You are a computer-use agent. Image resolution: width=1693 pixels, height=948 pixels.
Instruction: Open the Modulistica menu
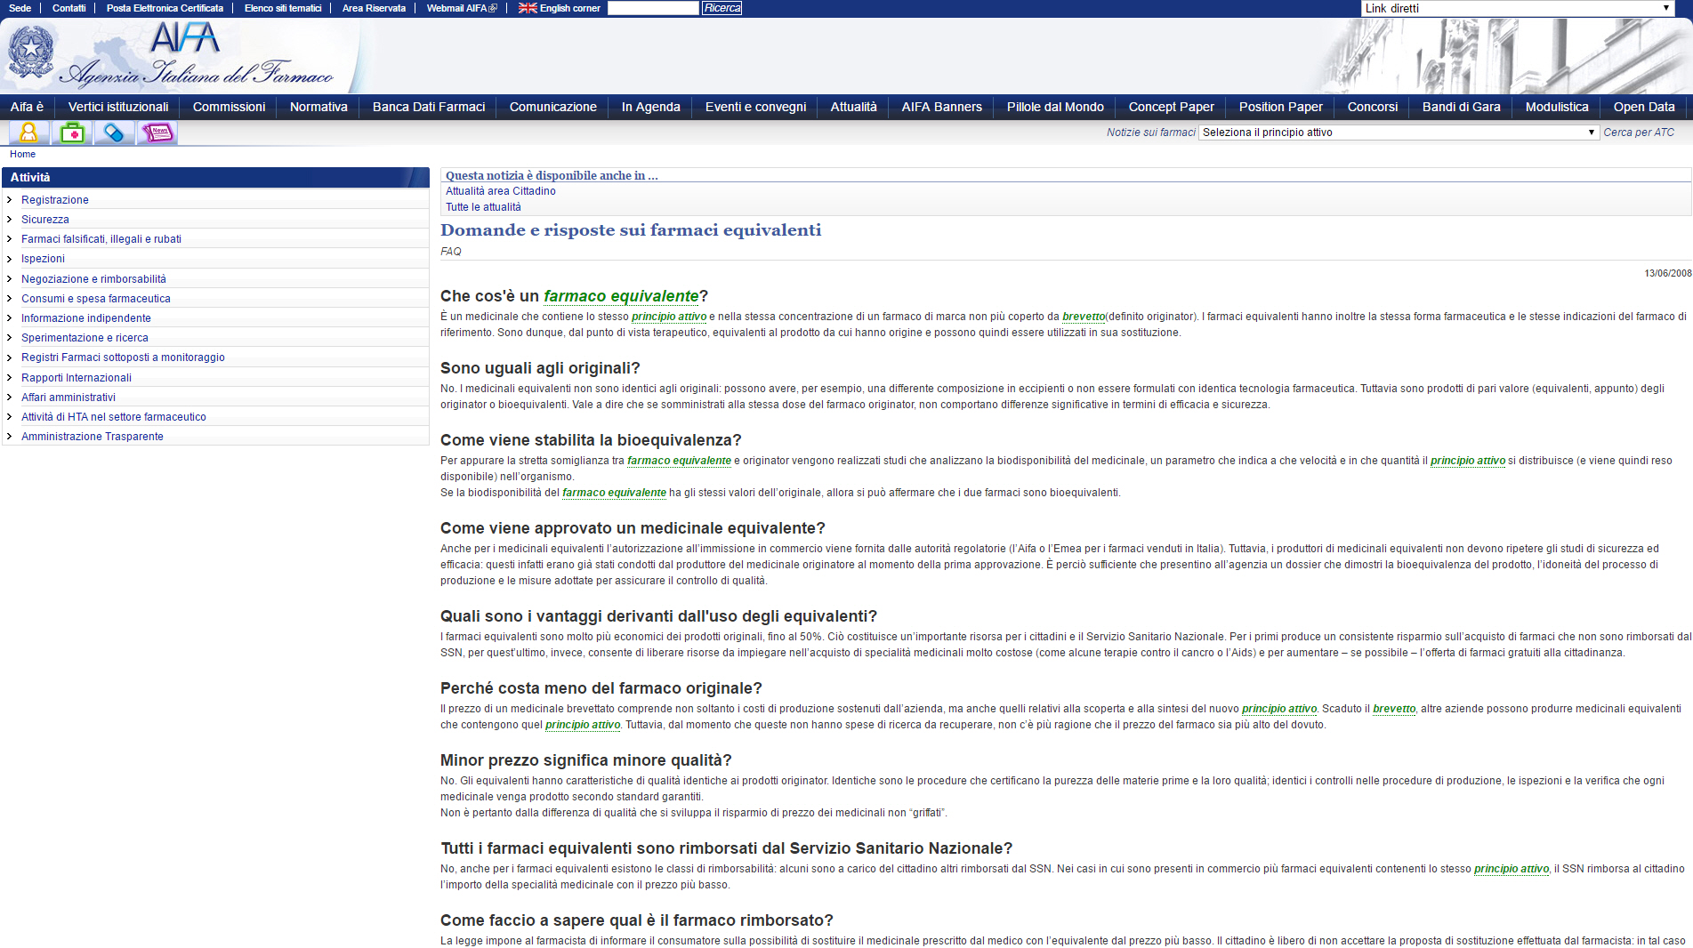coord(1556,107)
